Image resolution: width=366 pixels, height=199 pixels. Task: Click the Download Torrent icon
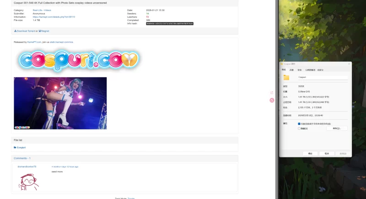(15, 31)
